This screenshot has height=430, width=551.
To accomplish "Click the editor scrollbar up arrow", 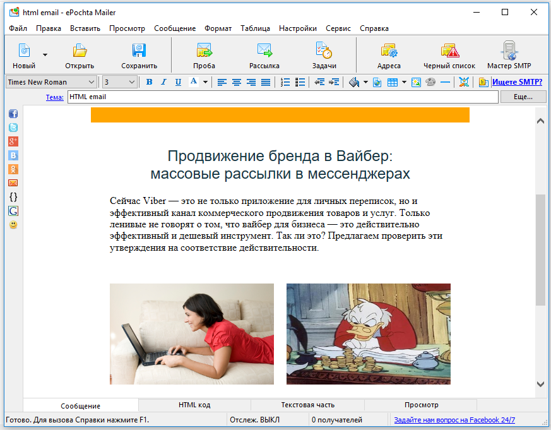I will 540,121.
